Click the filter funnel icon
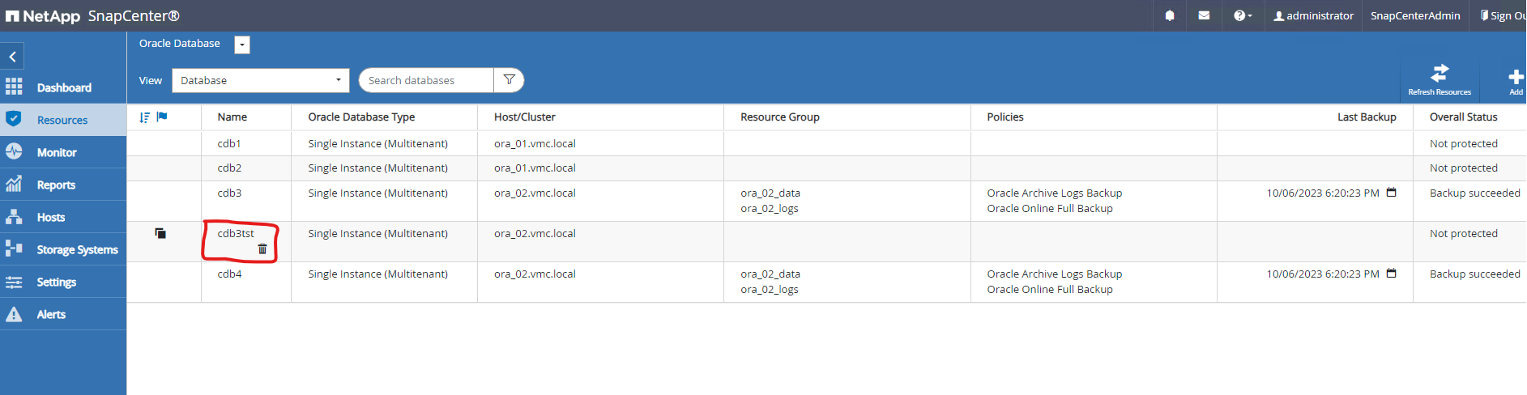This screenshot has width=1527, height=395. click(510, 80)
